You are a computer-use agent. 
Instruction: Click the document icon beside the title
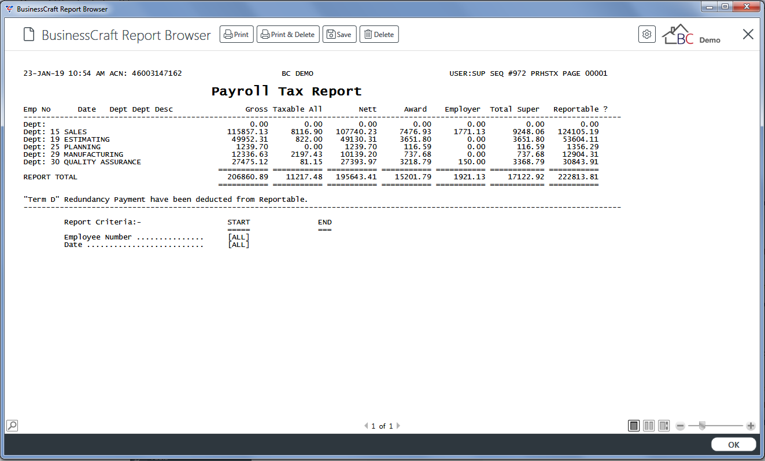(x=29, y=35)
